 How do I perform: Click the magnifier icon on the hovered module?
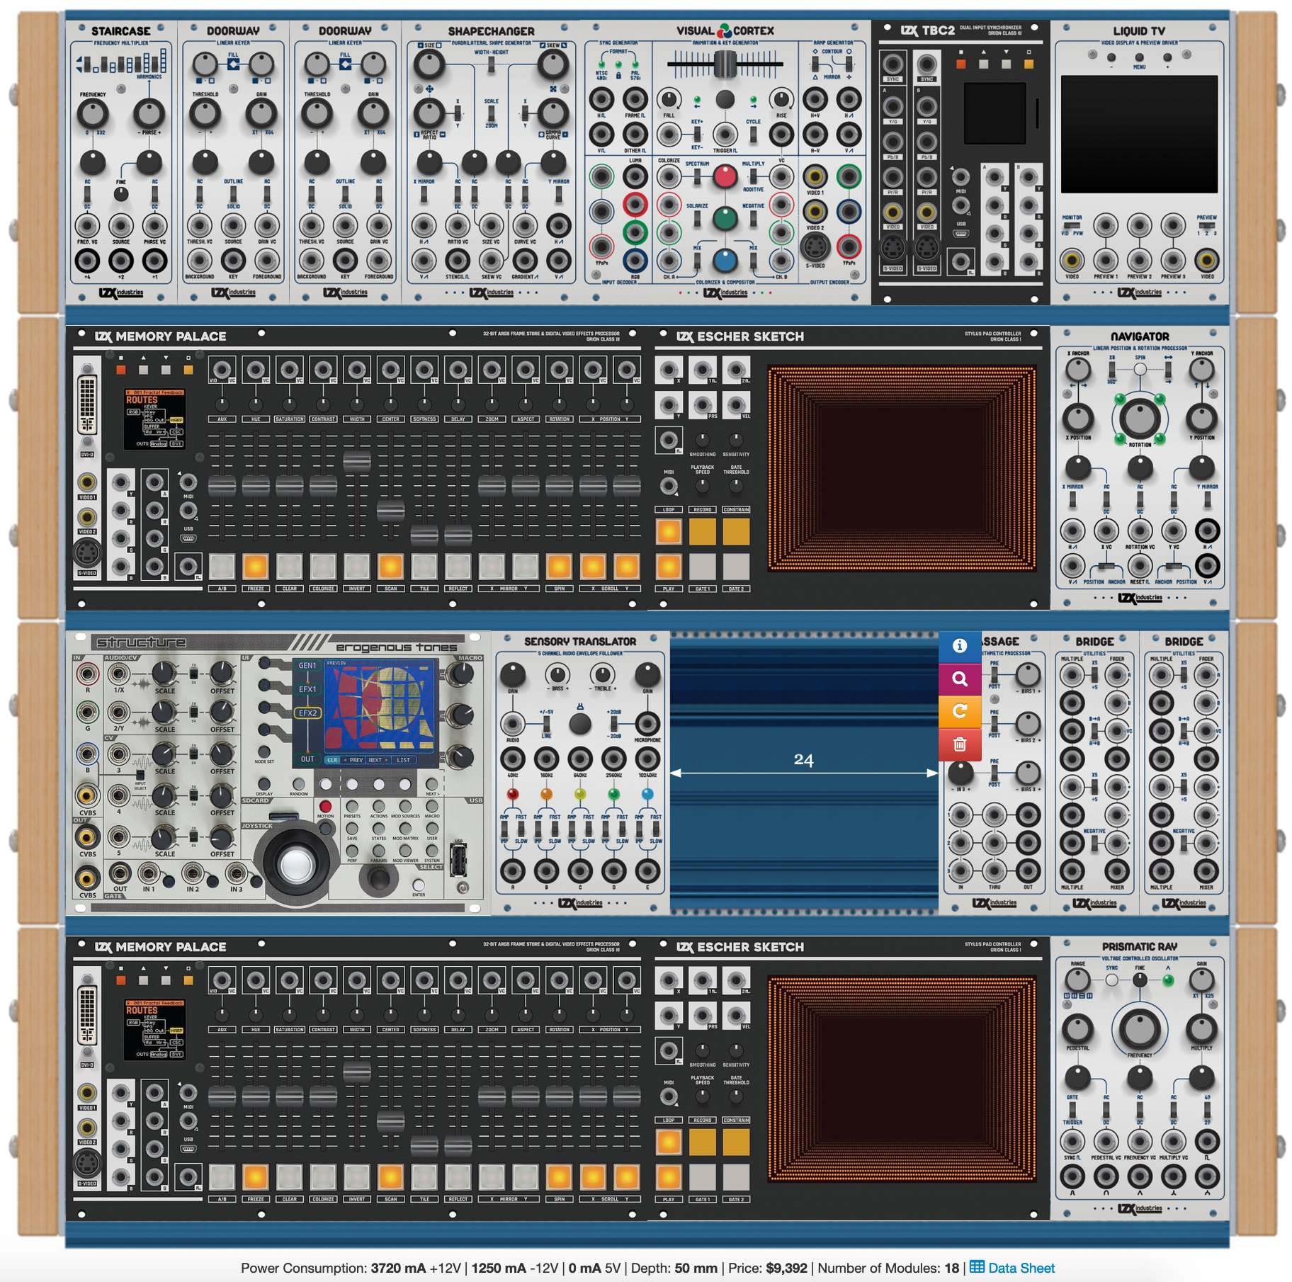coord(960,679)
